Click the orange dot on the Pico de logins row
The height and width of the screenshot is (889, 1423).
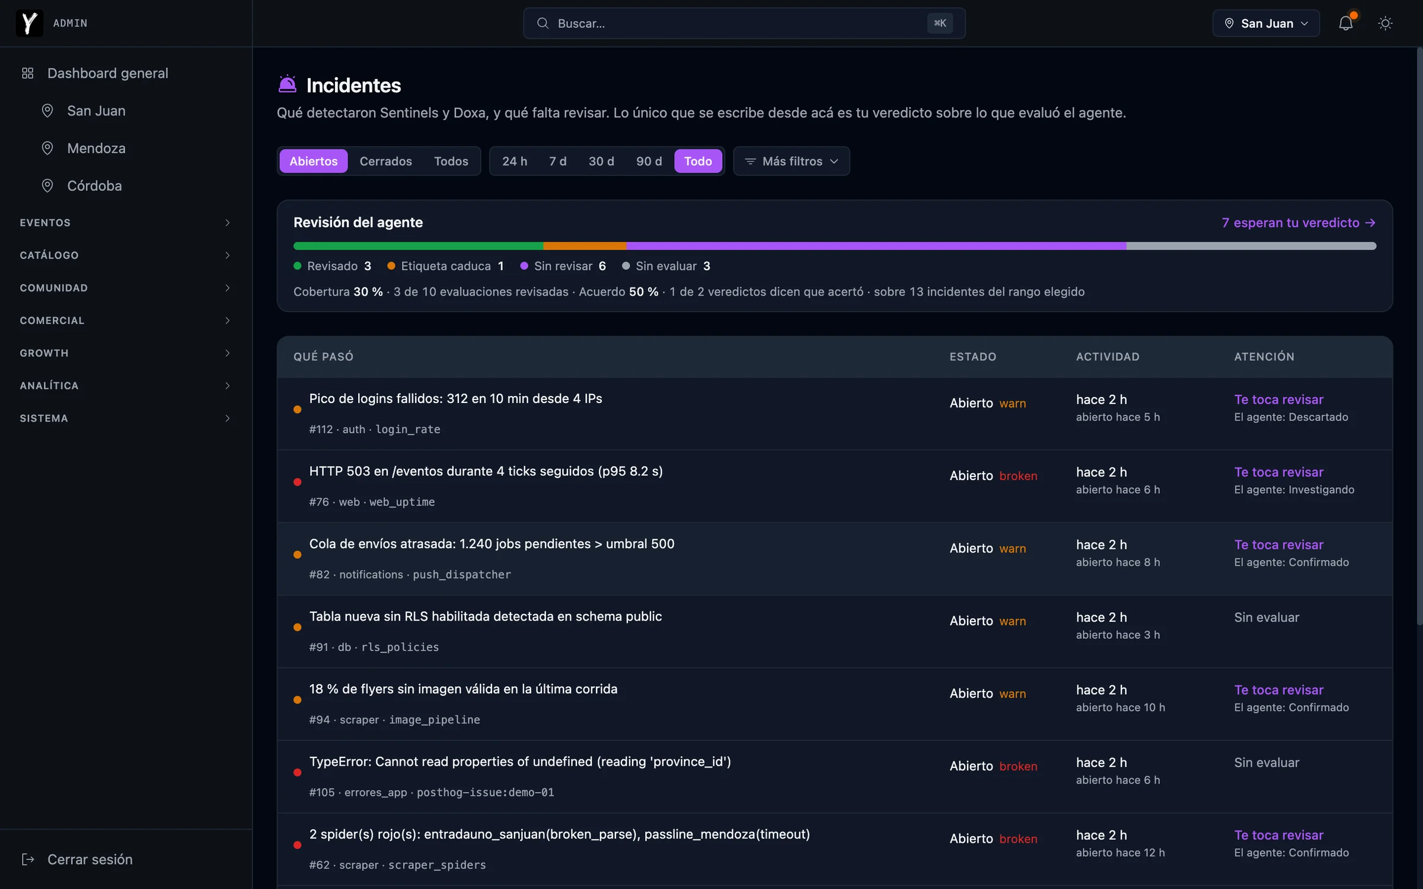tap(298, 410)
